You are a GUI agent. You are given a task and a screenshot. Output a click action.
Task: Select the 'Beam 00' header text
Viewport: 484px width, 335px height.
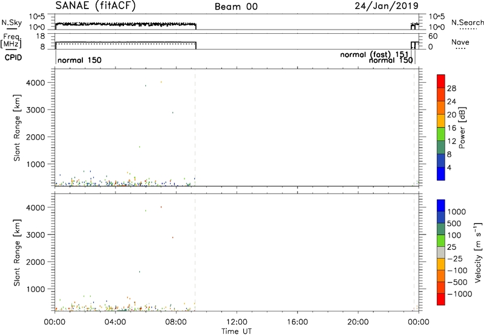236,7
